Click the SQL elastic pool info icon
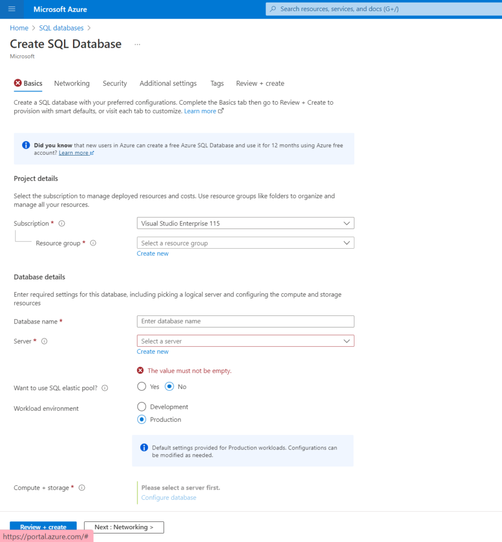Screen dimensions: 502x542 point(105,388)
